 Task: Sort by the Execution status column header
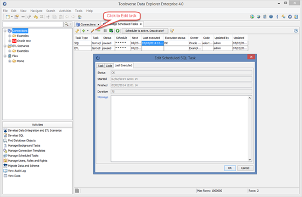pyautogui.click(x=176, y=38)
